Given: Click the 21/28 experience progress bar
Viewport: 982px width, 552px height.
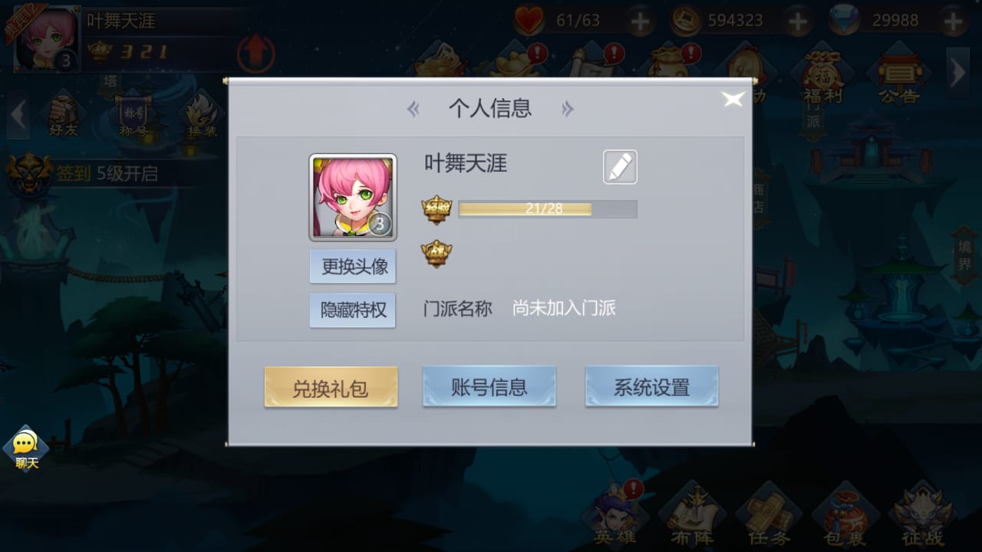Looking at the screenshot, I should coord(548,209).
